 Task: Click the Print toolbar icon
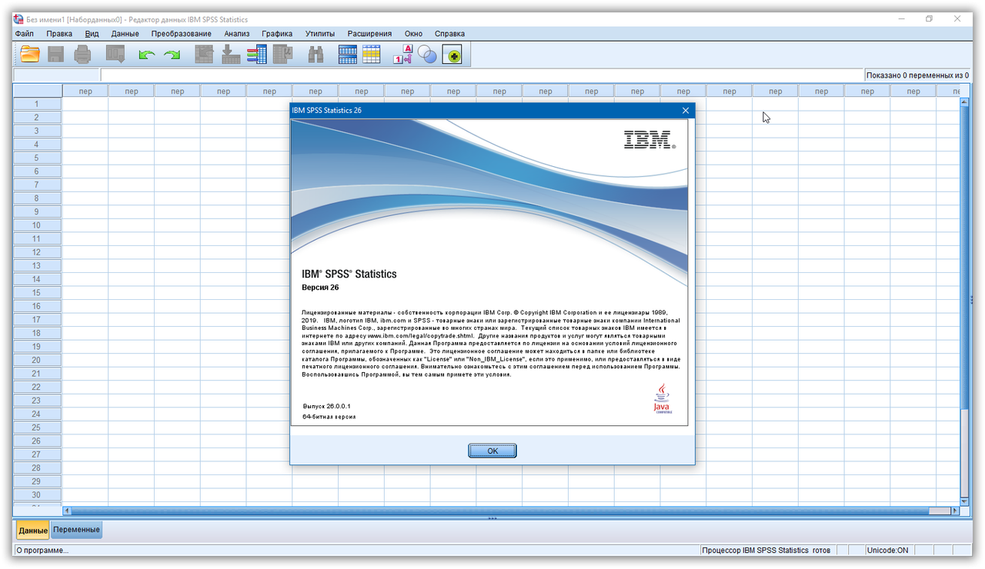[82, 54]
